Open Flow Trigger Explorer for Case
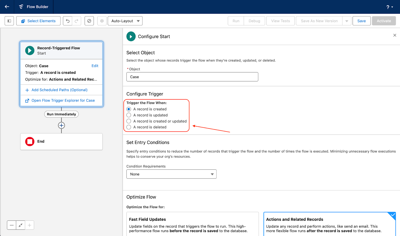This screenshot has height=236, width=400. coord(63,101)
